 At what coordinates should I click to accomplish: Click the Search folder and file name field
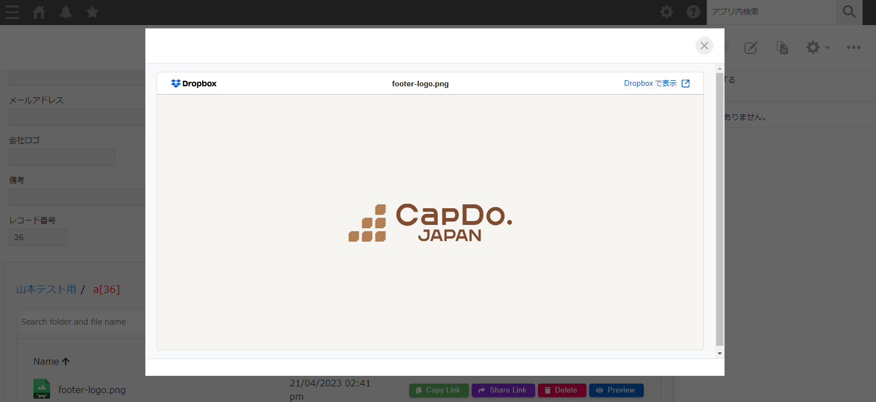pos(81,322)
